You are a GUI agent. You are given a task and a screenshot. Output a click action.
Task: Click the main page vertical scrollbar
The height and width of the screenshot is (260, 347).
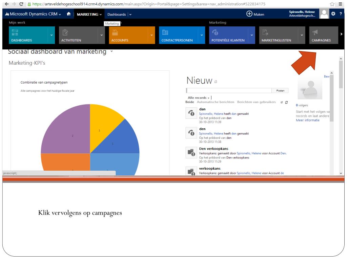[341, 116]
